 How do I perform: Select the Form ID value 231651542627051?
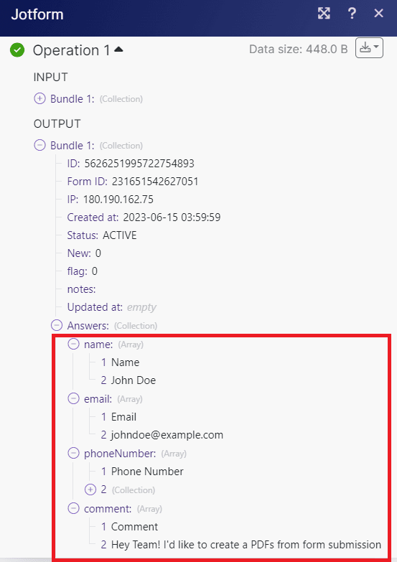tap(155, 182)
